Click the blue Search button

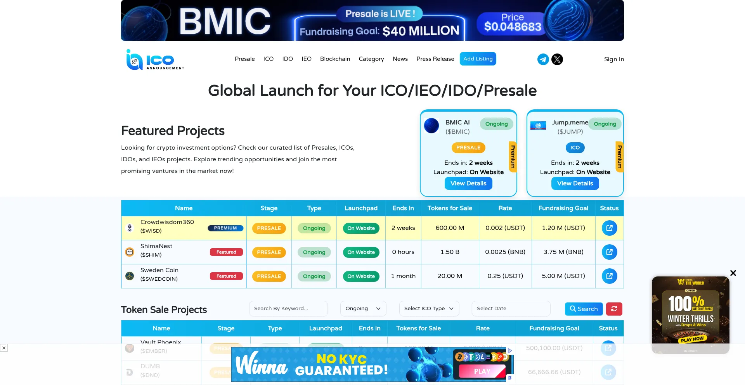coord(584,309)
